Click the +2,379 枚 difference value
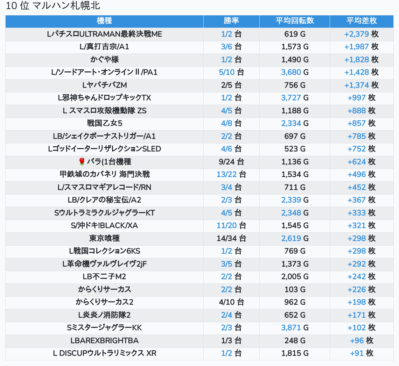The height and width of the screenshot is (366, 399). pos(362,34)
